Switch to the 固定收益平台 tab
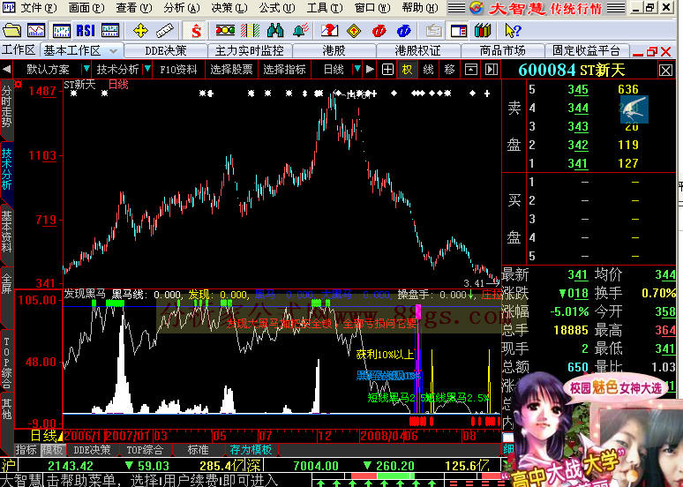Screen dimensions: 683x487 (586, 51)
